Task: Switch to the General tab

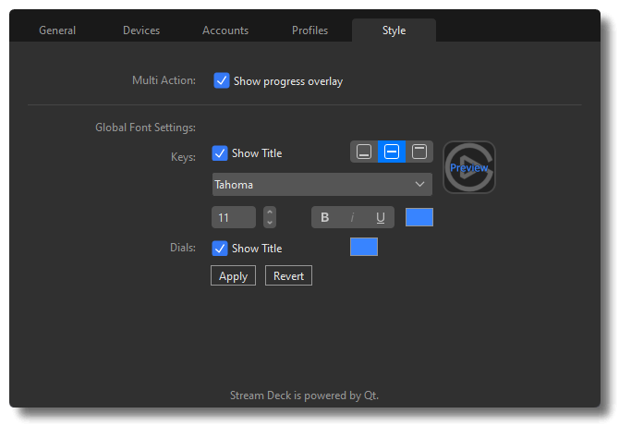Action: pyautogui.click(x=57, y=30)
